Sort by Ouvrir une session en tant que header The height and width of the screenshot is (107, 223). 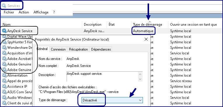193,25
